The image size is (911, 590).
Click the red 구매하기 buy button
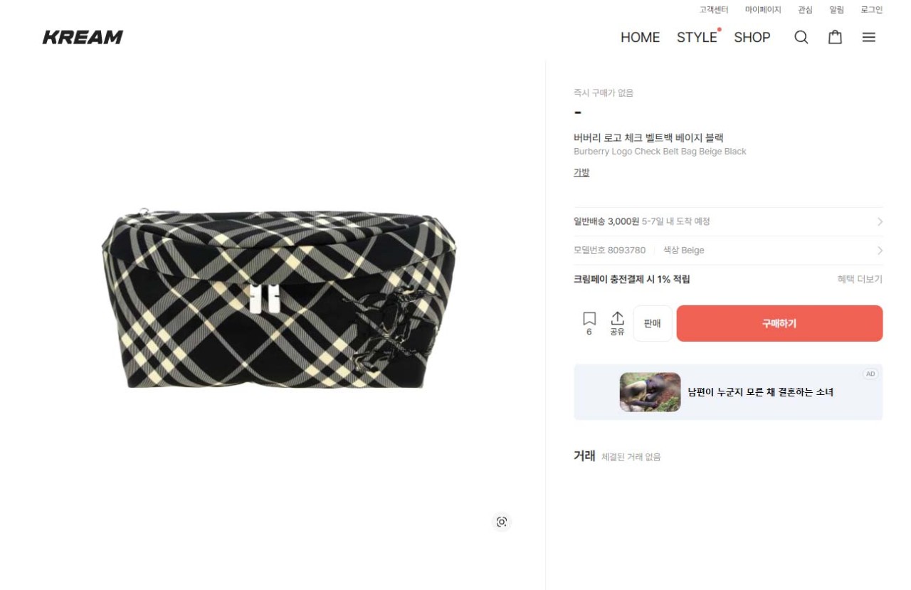pyautogui.click(x=779, y=323)
